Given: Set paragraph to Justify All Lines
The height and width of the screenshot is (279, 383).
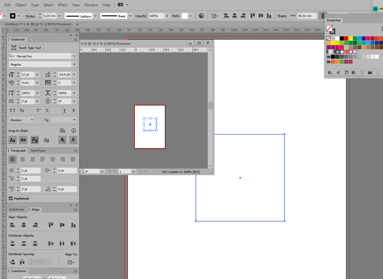Looking at the screenshot, I should (x=73, y=159).
